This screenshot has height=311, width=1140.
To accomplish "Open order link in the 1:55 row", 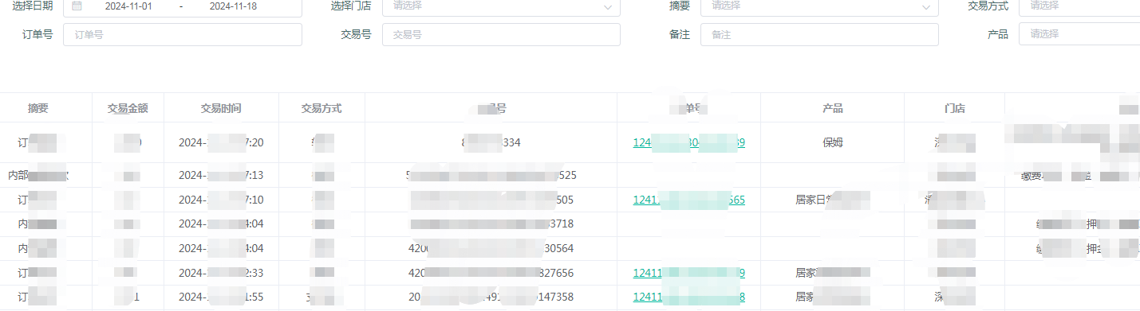I will 689,297.
